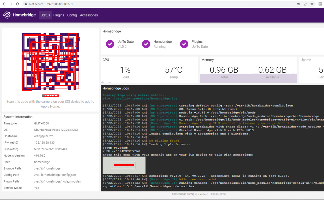324x200 pixels.
Task: Switch to the Plugins tab
Action: (x=59, y=15)
